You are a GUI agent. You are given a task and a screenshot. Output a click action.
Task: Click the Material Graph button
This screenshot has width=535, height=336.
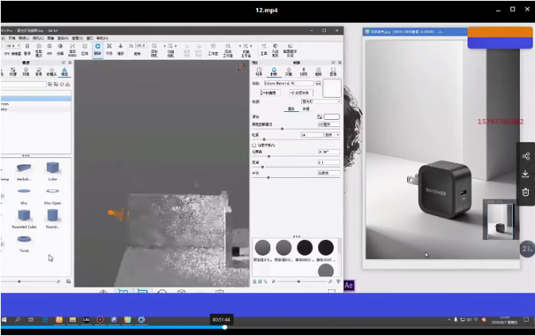[269, 93]
